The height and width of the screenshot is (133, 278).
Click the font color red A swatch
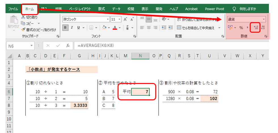[115, 28]
